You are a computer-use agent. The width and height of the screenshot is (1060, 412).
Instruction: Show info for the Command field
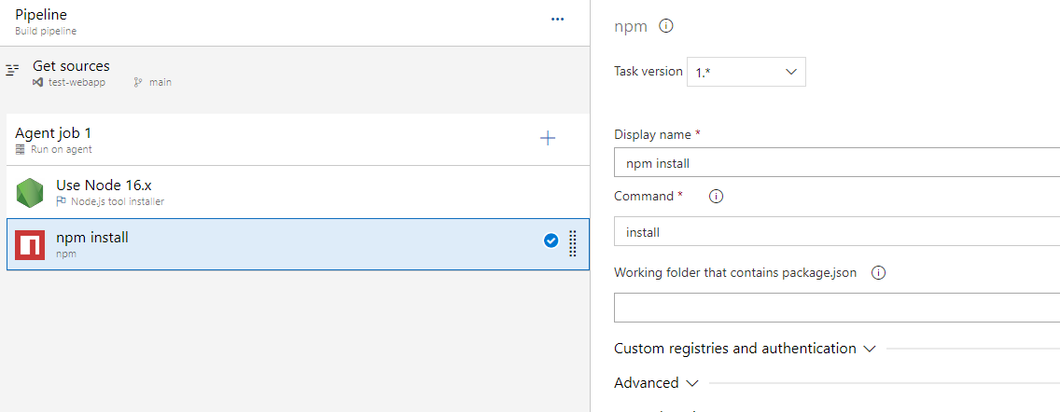[716, 197]
